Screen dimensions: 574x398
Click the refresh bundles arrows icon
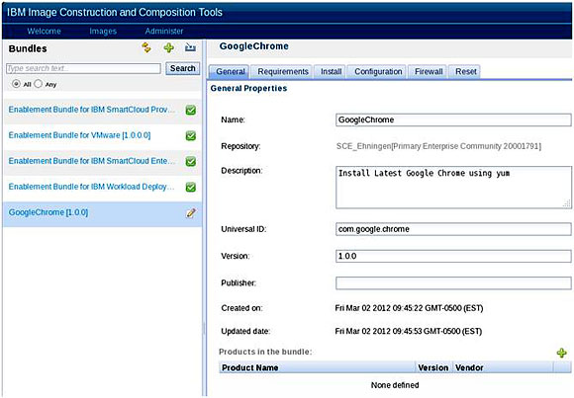pyautogui.click(x=146, y=47)
